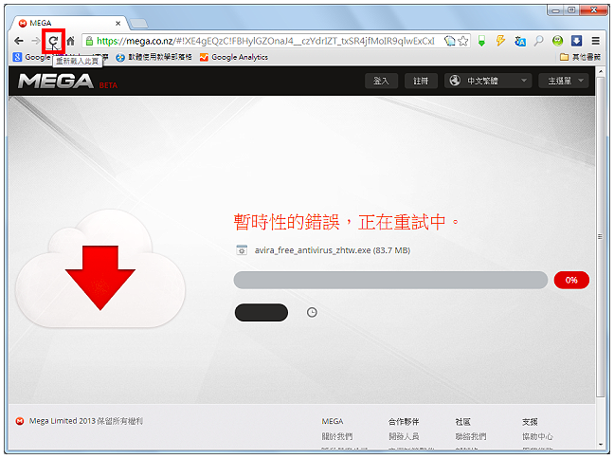Open the Chrome hamburger menu
The width and height of the screenshot is (614, 459).
point(596,41)
